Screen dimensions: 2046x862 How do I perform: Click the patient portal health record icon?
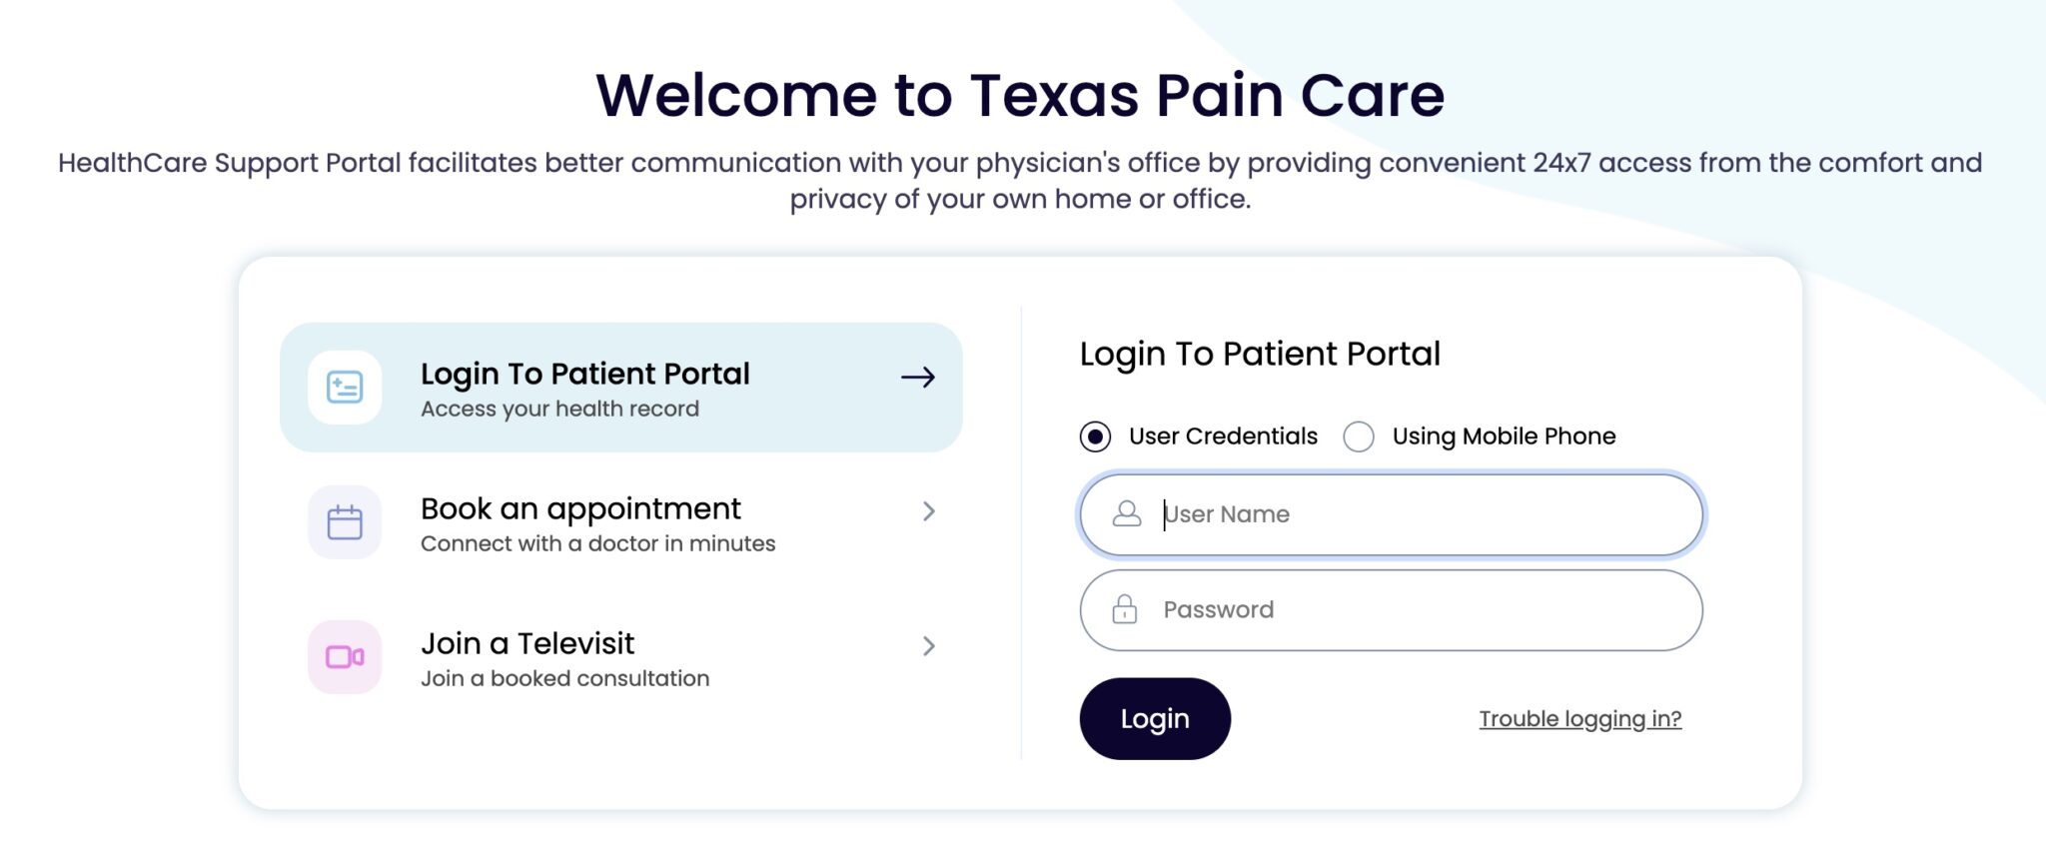tap(345, 388)
